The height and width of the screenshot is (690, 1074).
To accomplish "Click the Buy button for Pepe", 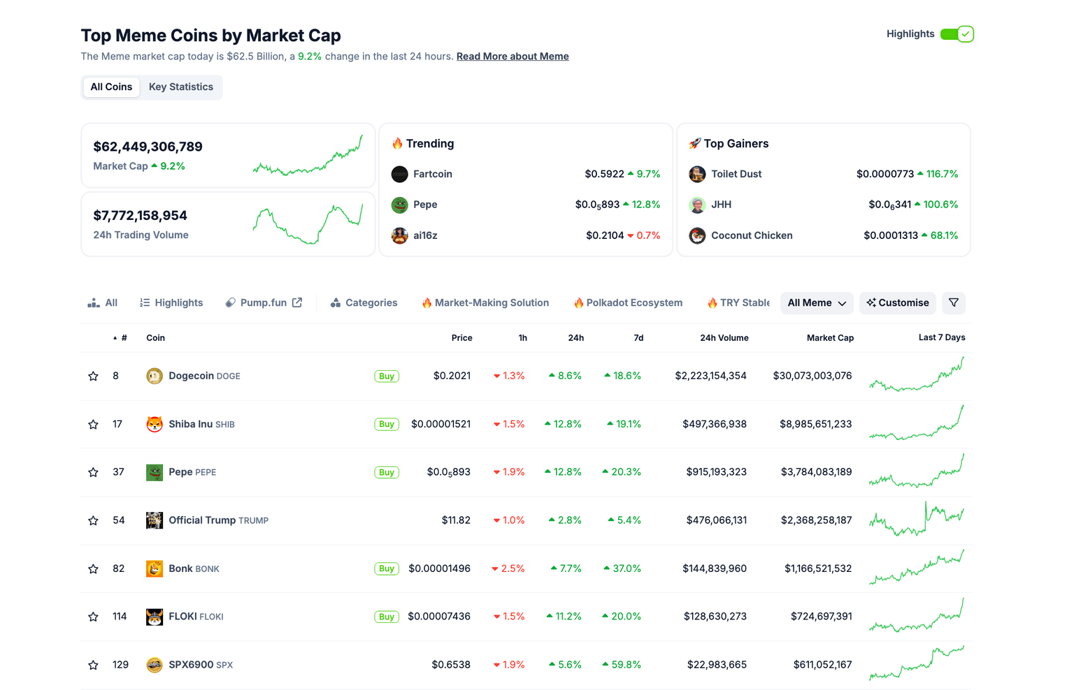I will click(x=387, y=472).
